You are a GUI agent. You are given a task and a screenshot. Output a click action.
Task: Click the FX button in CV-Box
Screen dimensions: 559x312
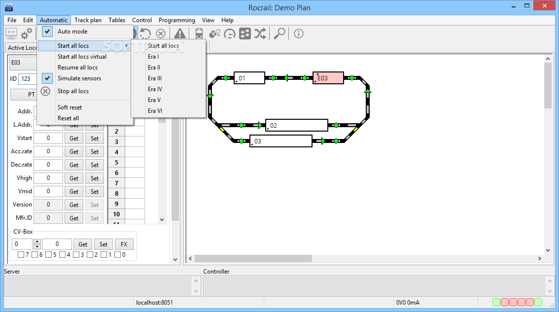[x=124, y=244]
